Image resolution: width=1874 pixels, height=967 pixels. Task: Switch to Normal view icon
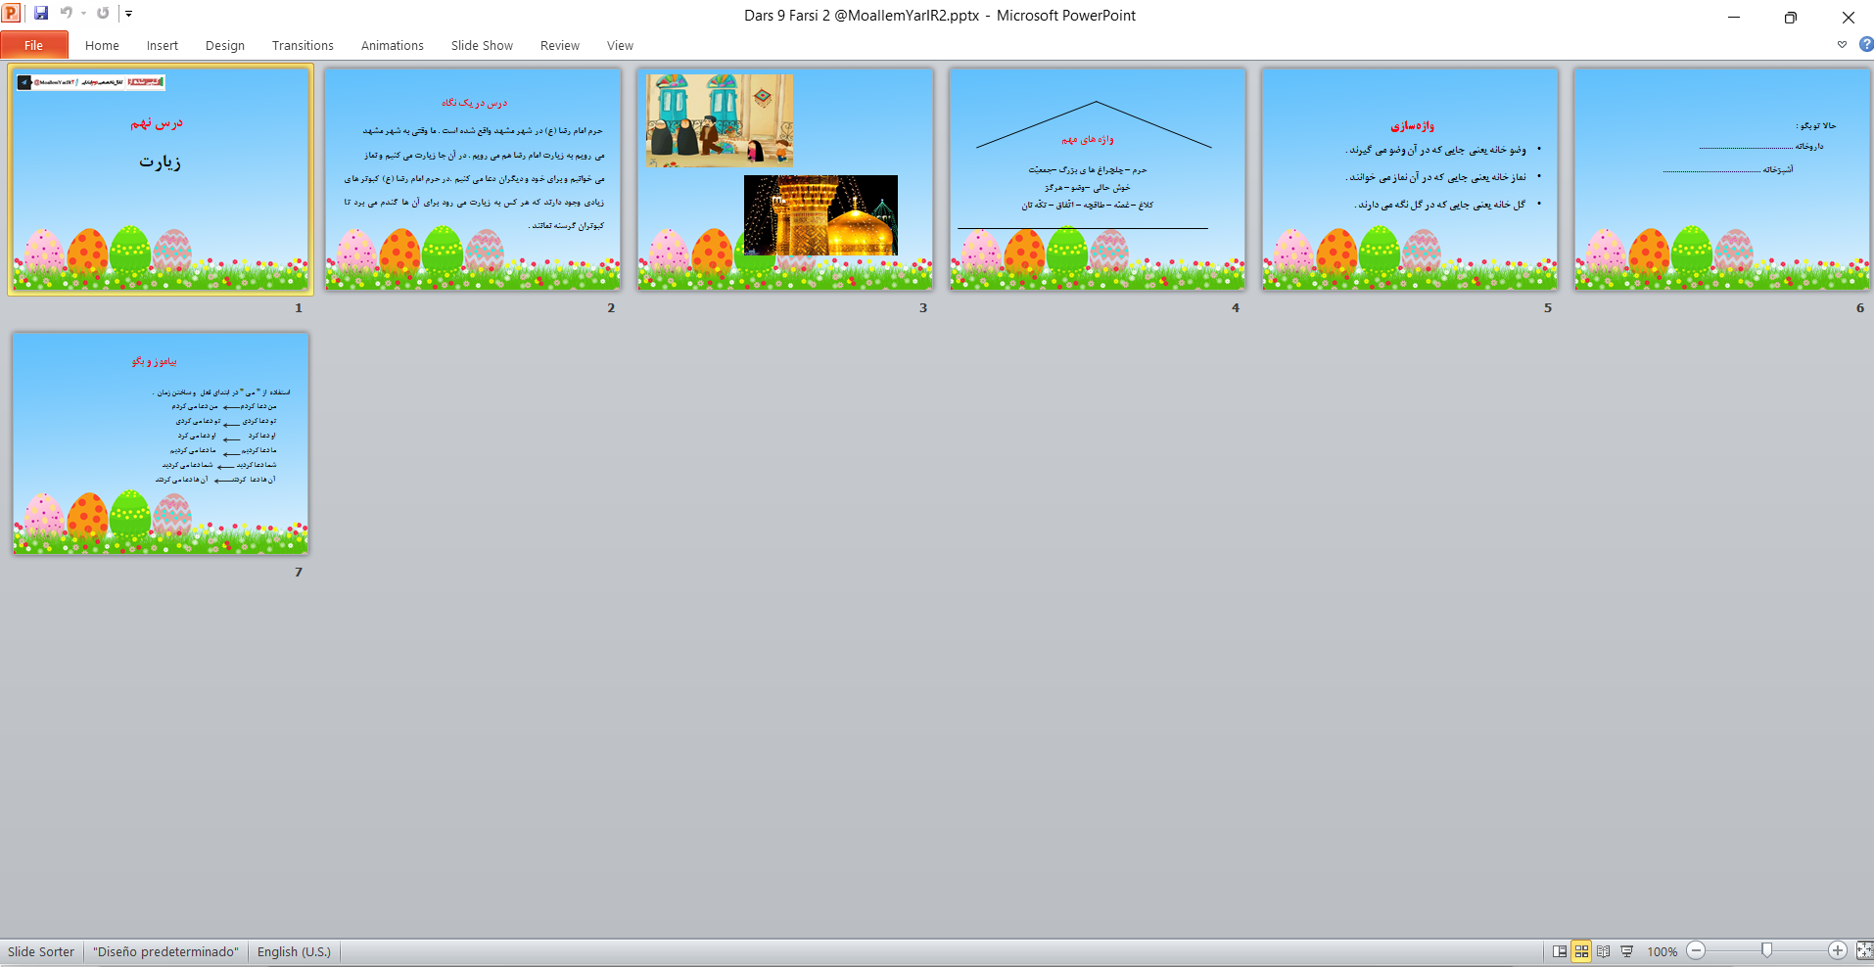[1560, 951]
